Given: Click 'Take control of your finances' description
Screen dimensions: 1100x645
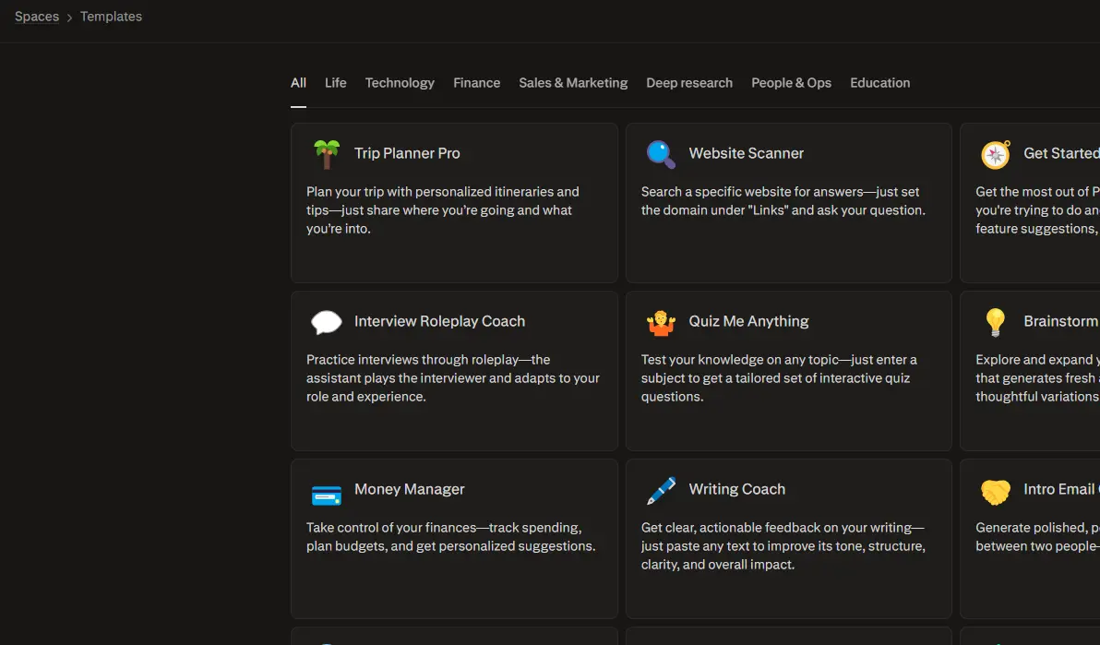Looking at the screenshot, I should (451, 537).
